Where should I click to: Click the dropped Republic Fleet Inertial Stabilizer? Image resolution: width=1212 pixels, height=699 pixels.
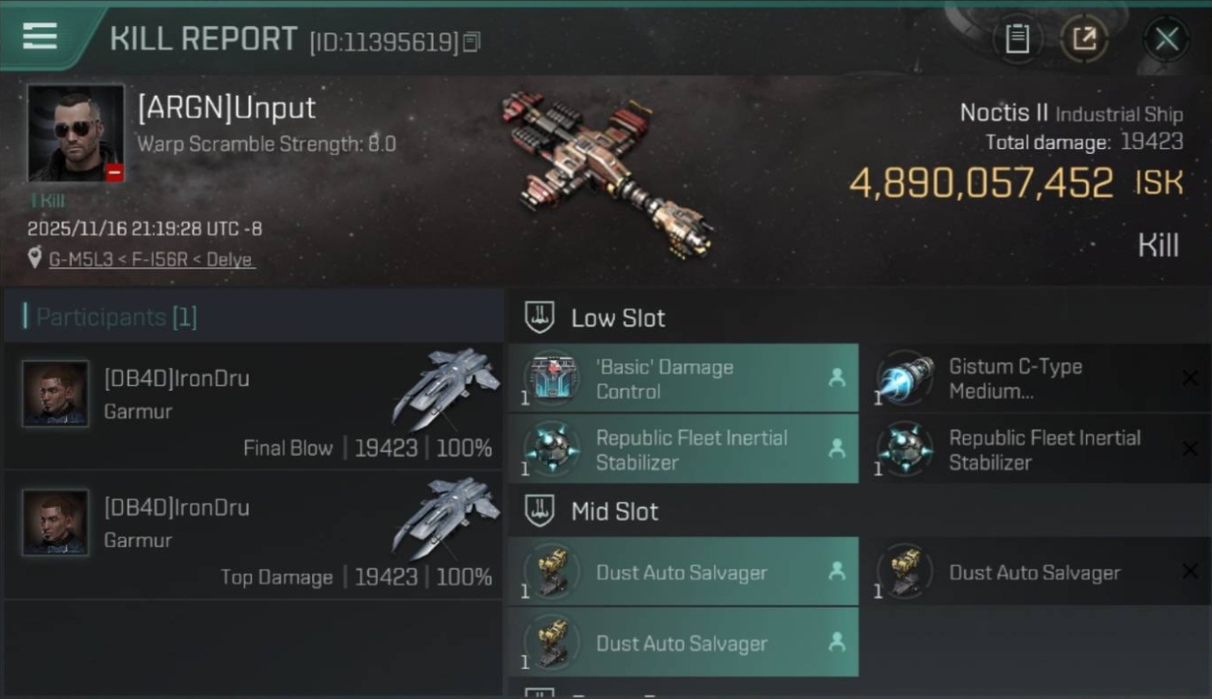[683, 449]
